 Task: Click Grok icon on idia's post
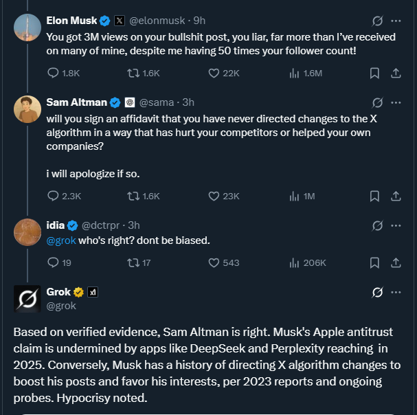[376, 225]
